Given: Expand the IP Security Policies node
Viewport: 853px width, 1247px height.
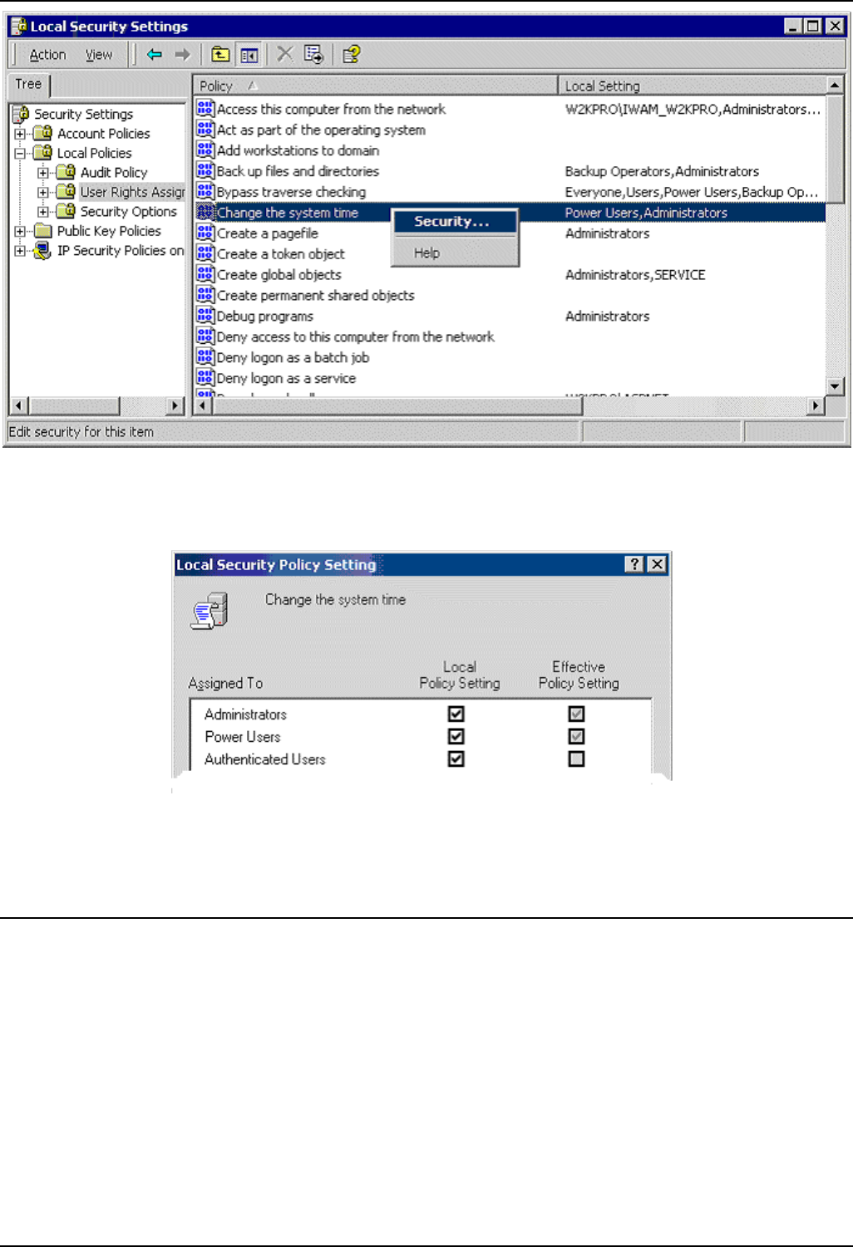Looking at the screenshot, I should pos(20,251).
